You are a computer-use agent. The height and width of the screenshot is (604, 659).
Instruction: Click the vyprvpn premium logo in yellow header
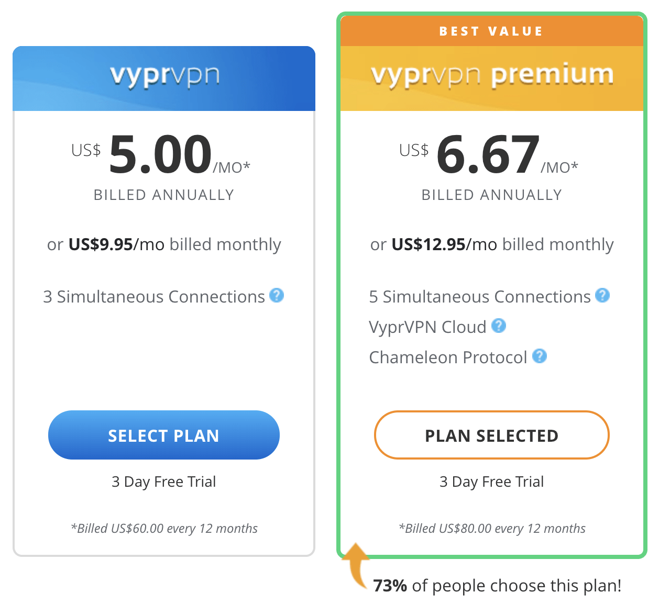coord(492,76)
